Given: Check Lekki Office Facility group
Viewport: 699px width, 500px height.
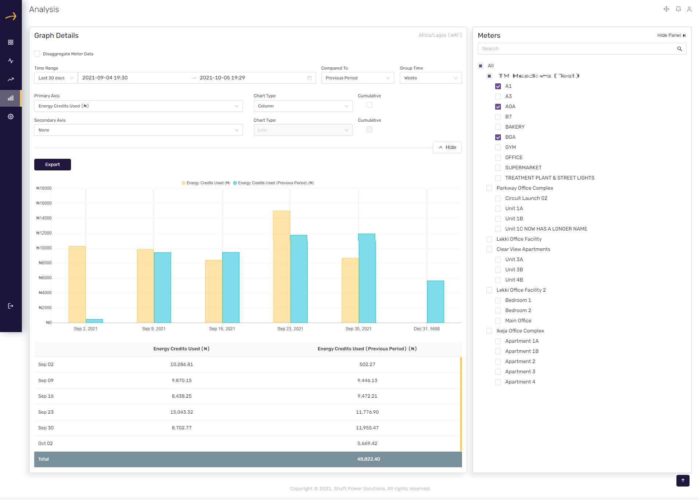Looking at the screenshot, I should (489, 239).
